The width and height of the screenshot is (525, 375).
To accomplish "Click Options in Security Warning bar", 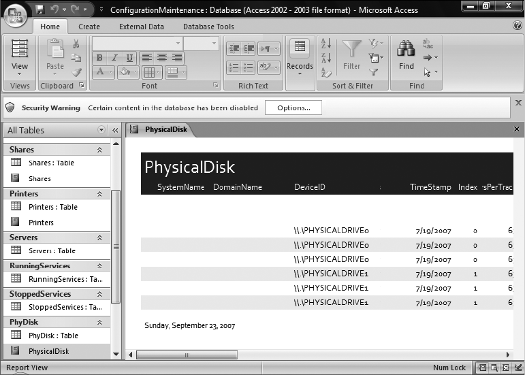I will [293, 108].
